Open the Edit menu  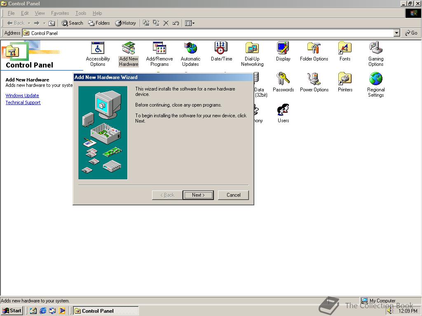pos(25,13)
